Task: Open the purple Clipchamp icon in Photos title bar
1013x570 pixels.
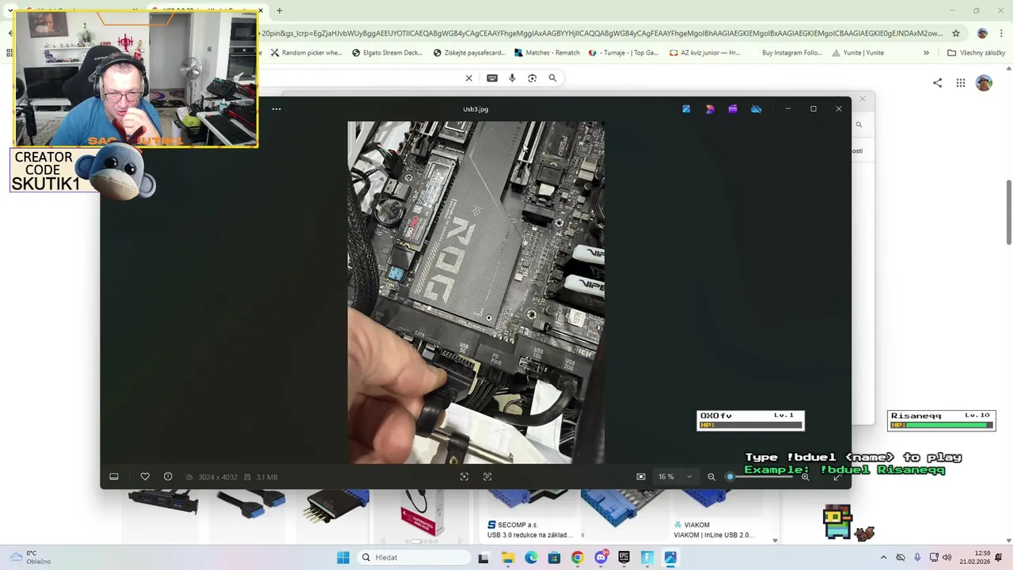Action: pyautogui.click(x=733, y=108)
